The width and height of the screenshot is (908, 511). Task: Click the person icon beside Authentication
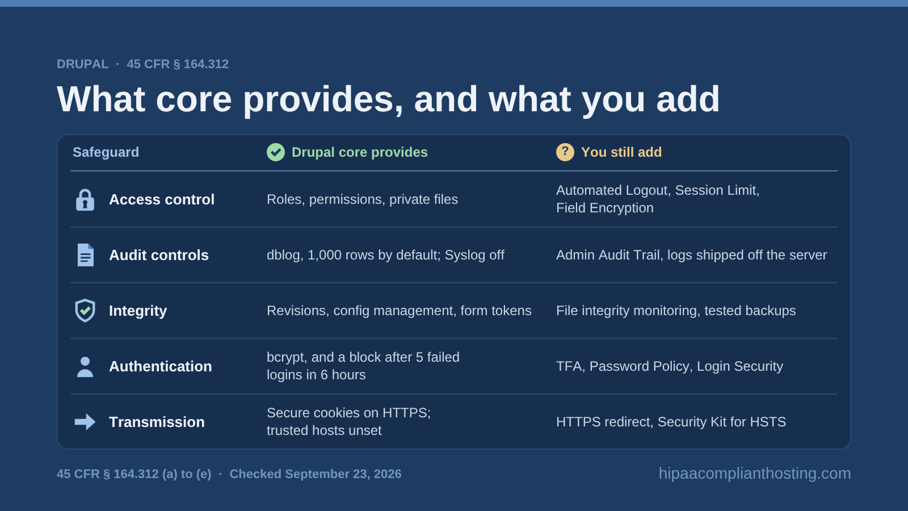click(x=85, y=366)
